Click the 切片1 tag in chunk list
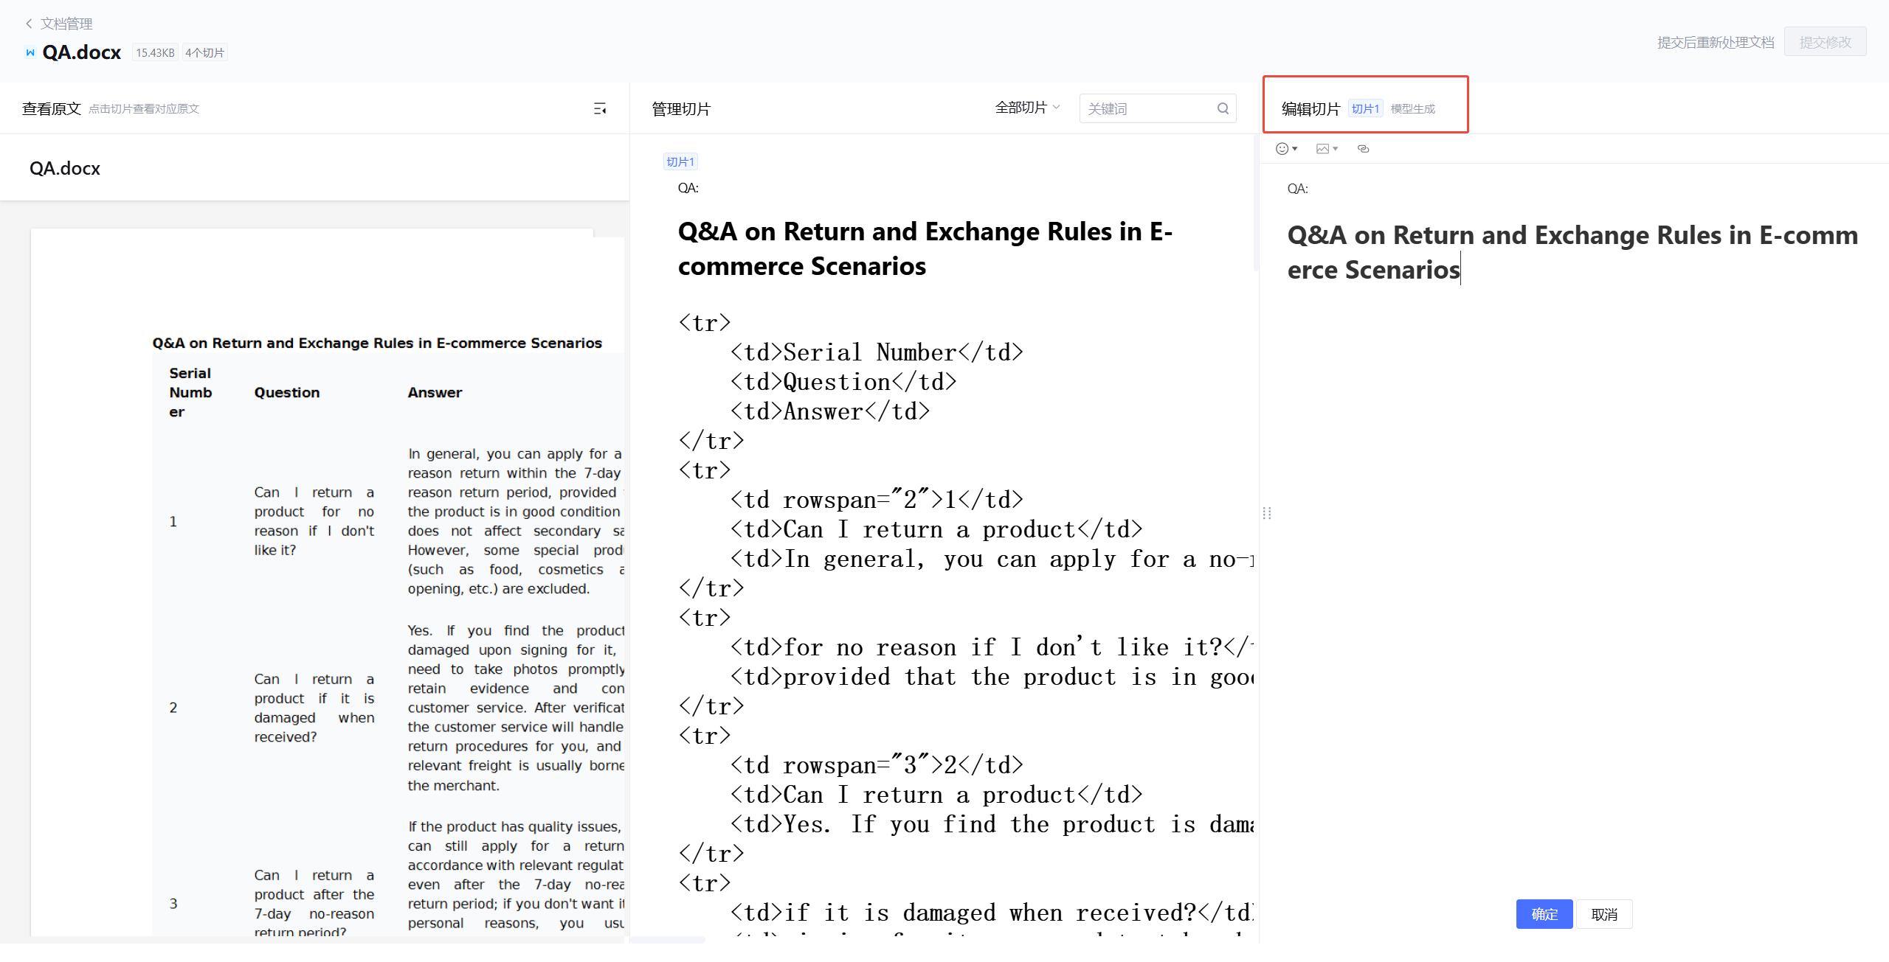Image resolution: width=1889 pixels, height=962 pixels. (680, 161)
